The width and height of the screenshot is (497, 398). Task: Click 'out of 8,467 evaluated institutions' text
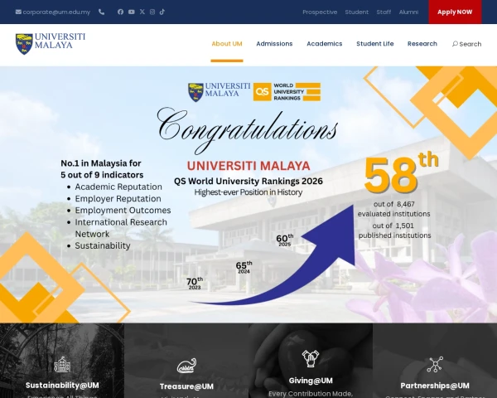(x=394, y=209)
